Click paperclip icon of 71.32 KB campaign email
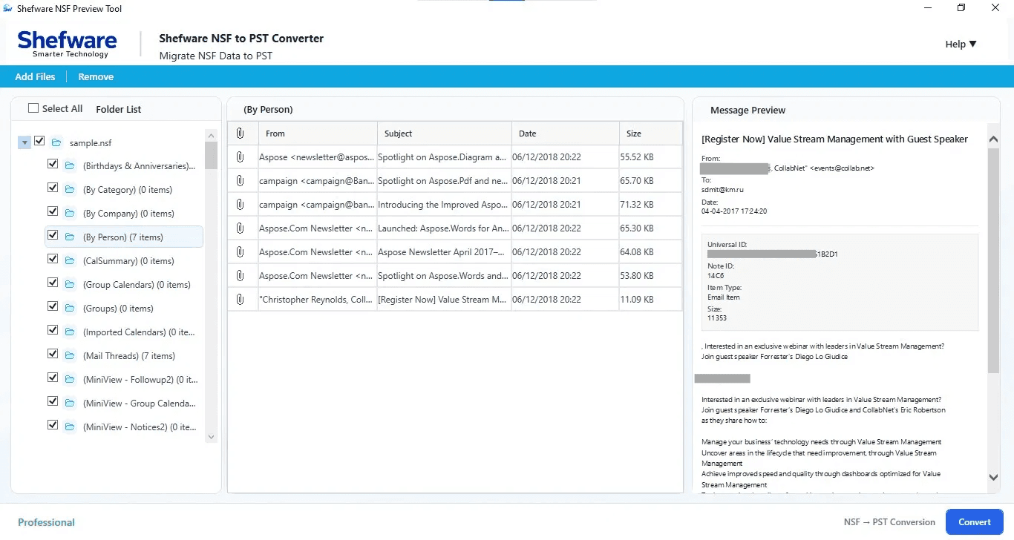This screenshot has height=540, width=1014. 240,205
